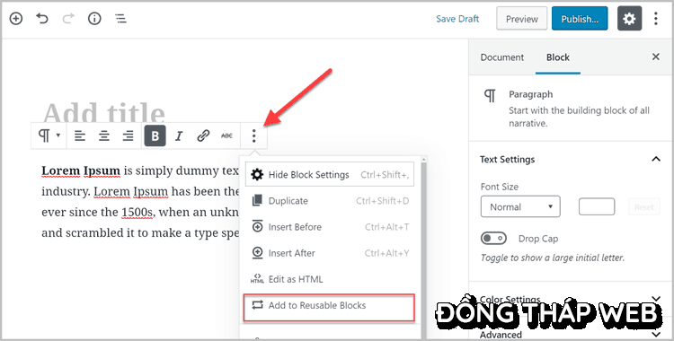The height and width of the screenshot is (341, 674).
Task: Open the content structure info icon
Action: coord(94,19)
